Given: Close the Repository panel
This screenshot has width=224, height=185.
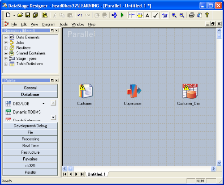Looking at the screenshot, I should [56, 30].
